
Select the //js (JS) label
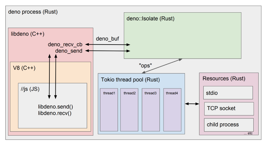pos(30,89)
